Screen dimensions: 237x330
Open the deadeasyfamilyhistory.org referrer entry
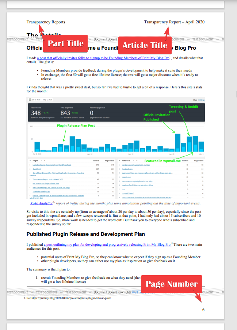point(137,185)
